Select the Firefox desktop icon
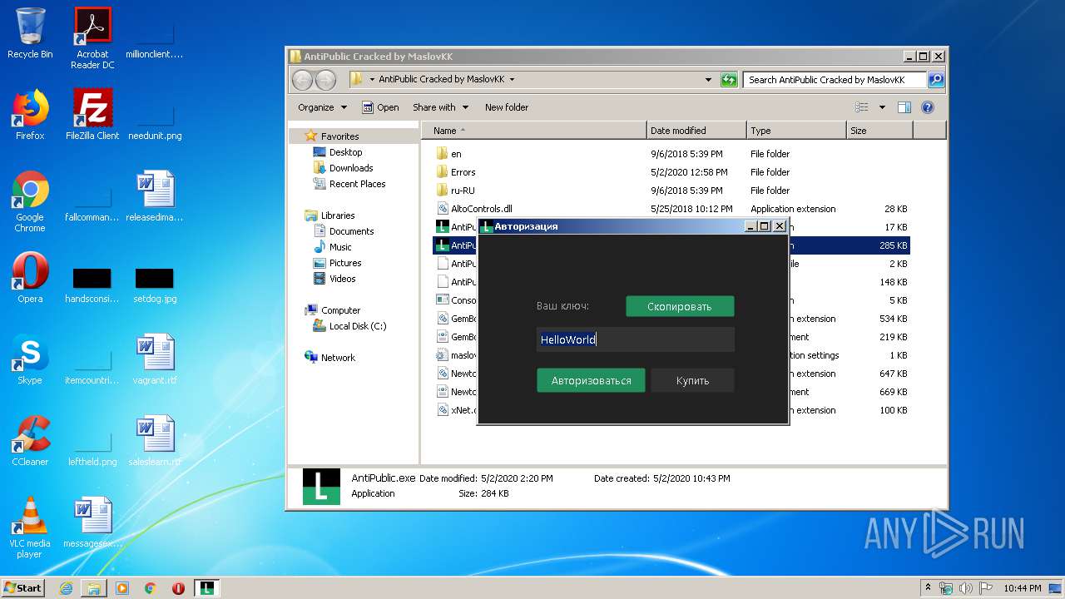The height and width of the screenshot is (599, 1065). (x=30, y=115)
